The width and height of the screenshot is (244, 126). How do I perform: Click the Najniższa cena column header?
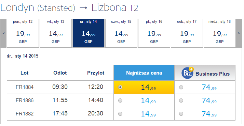click(144, 73)
